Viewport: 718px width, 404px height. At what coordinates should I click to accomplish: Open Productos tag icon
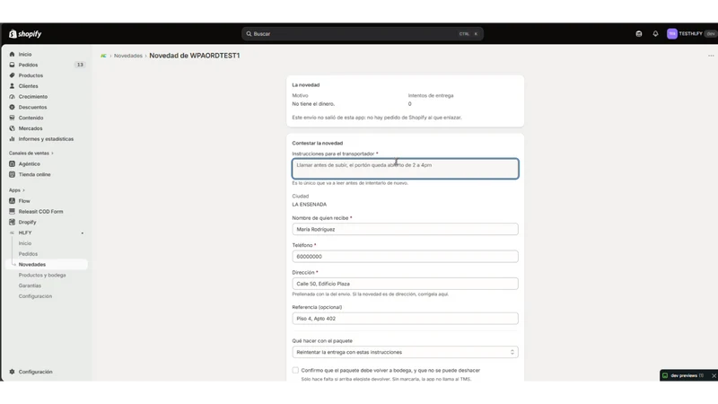(12, 75)
